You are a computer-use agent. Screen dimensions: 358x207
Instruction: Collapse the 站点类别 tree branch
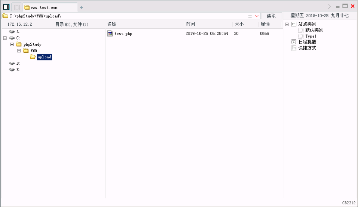click(x=287, y=24)
